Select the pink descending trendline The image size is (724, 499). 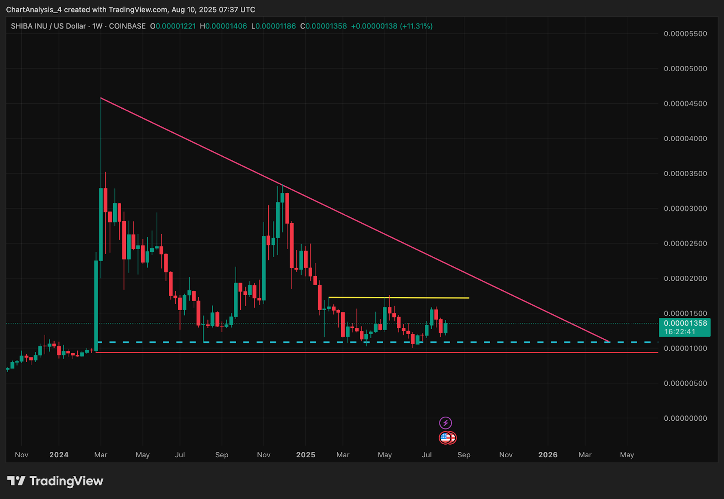pos(355,220)
